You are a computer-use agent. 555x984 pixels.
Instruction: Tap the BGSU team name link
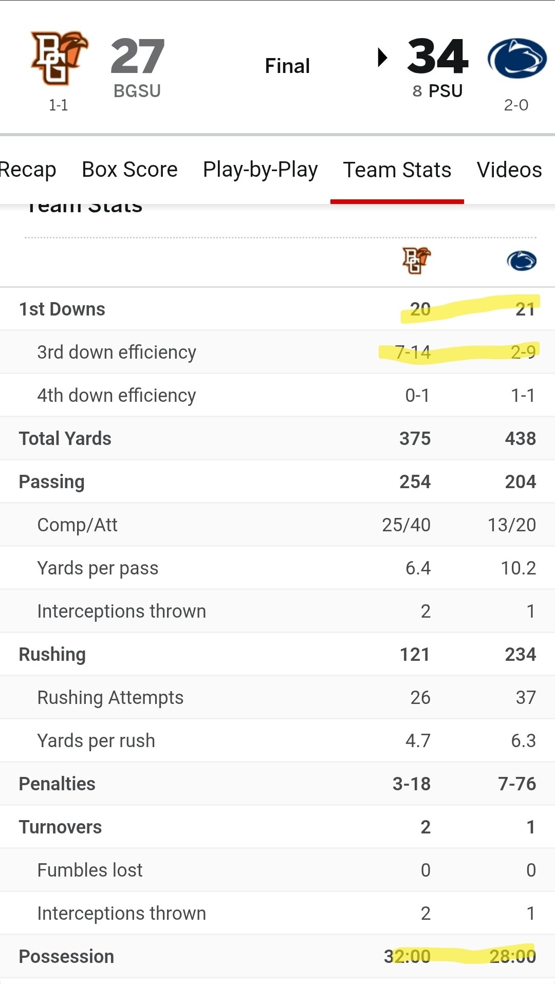(x=137, y=91)
